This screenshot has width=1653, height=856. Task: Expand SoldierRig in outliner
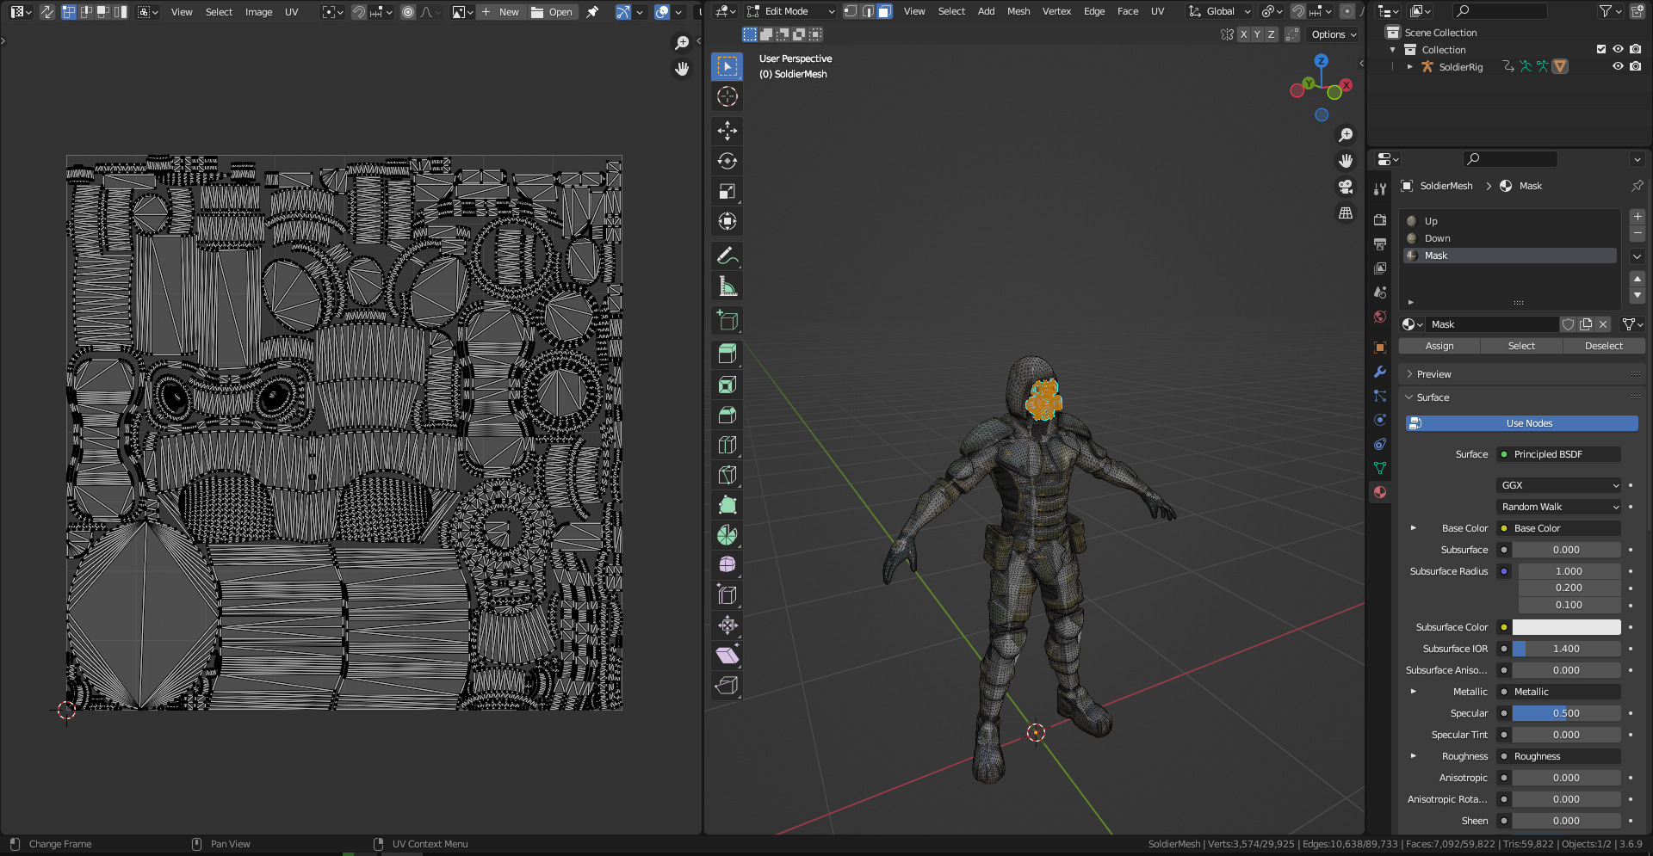1409,66
